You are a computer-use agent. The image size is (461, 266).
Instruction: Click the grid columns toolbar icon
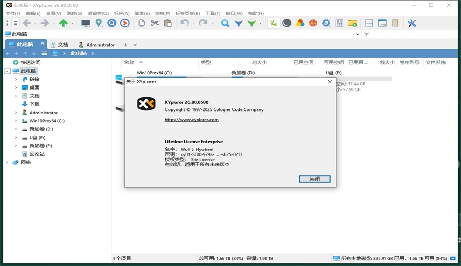(x=339, y=23)
